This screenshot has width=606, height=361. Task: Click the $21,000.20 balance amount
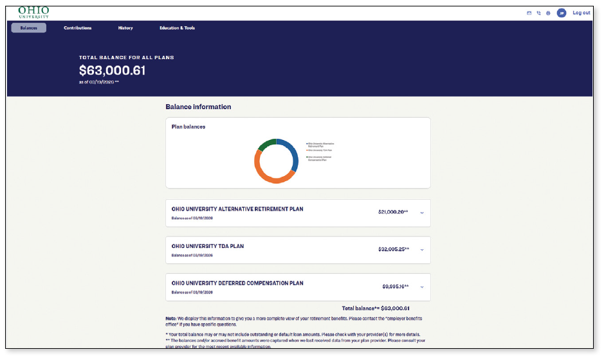click(392, 212)
